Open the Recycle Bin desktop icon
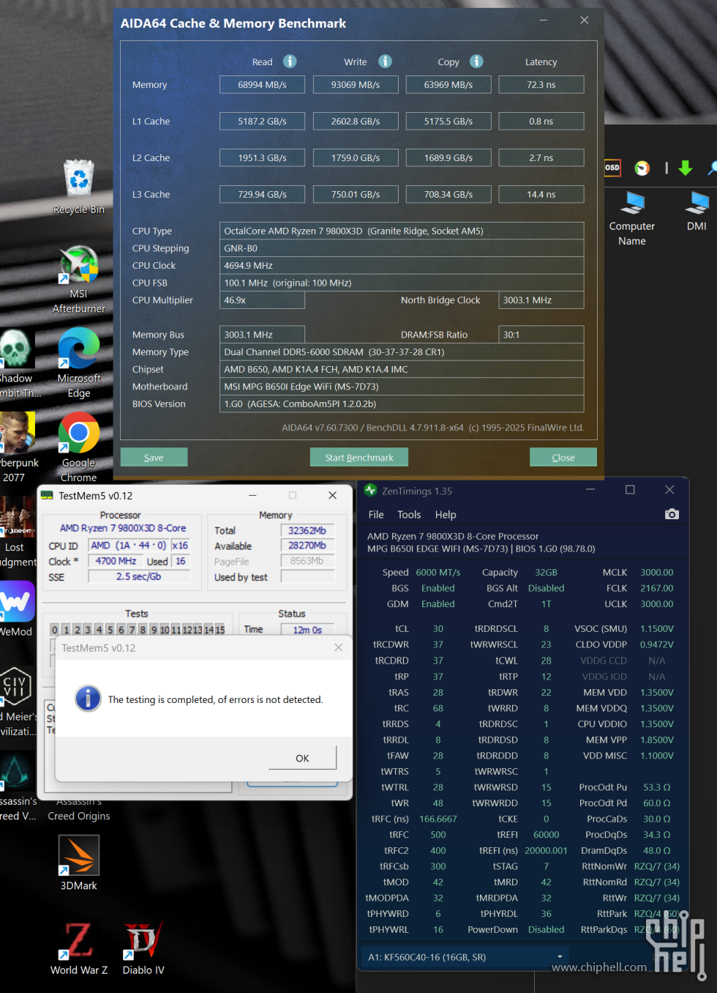Screen dimensions: 717x993 pyautogui.click(x=79, y=178)
